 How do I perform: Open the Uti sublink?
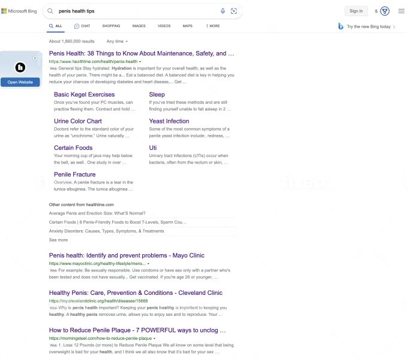pyautogui.click(x=153, y=148)
